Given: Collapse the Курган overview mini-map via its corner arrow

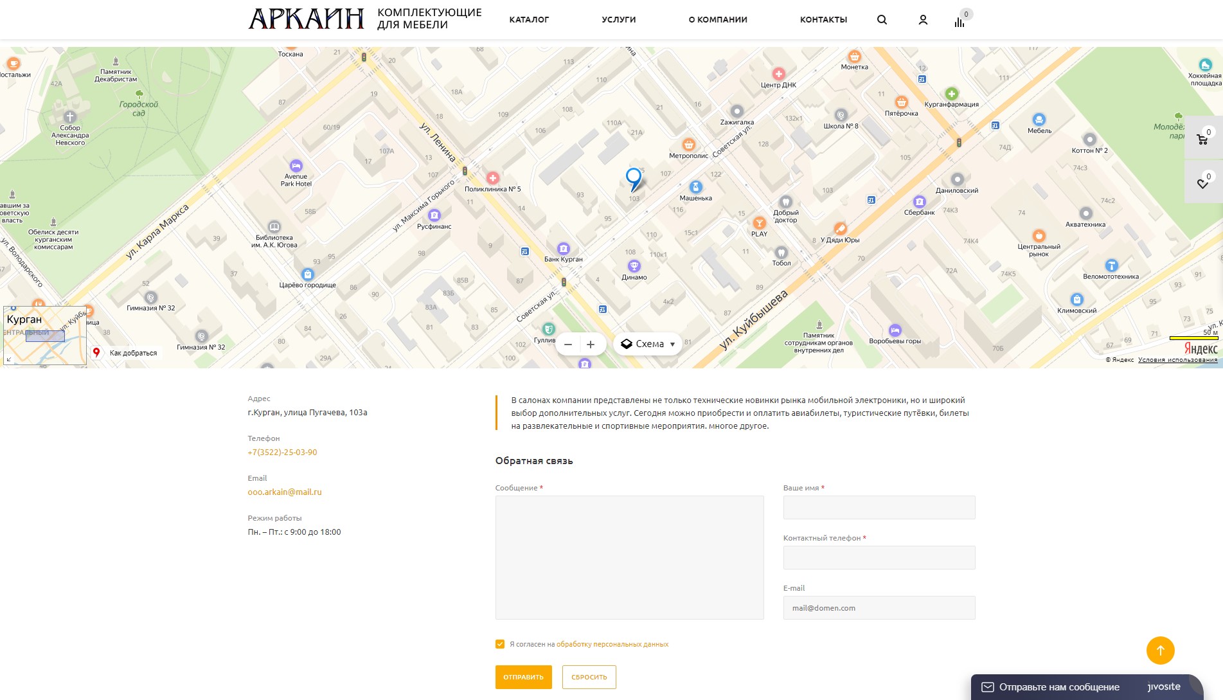Looking at the screenshot, I should (9, 359).
